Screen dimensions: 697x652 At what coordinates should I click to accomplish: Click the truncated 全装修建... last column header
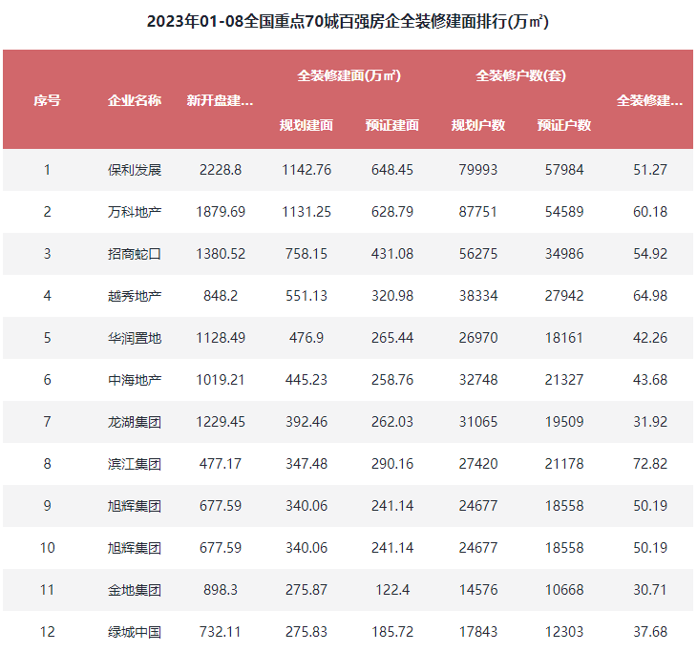650,100
